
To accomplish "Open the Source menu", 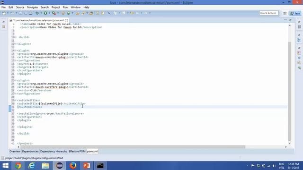I will (20, 8).
